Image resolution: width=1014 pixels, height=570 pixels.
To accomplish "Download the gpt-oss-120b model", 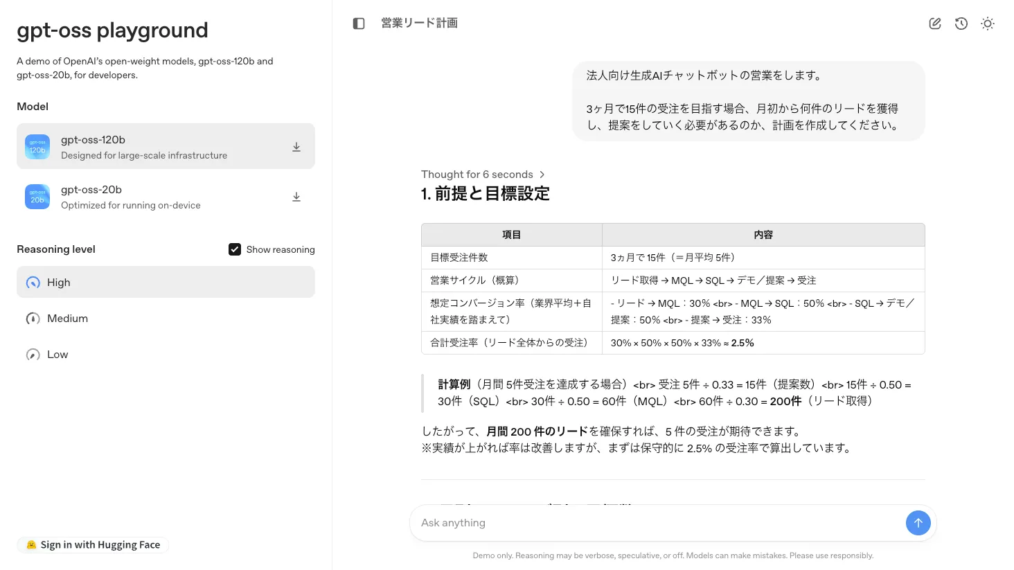I will (x=296, y=147).
